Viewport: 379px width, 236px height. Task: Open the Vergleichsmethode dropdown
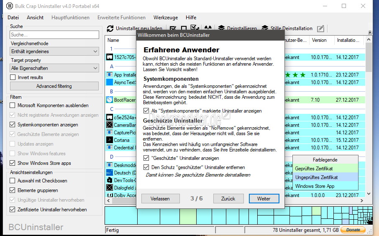pyautogui.click(x=54, y=51)
